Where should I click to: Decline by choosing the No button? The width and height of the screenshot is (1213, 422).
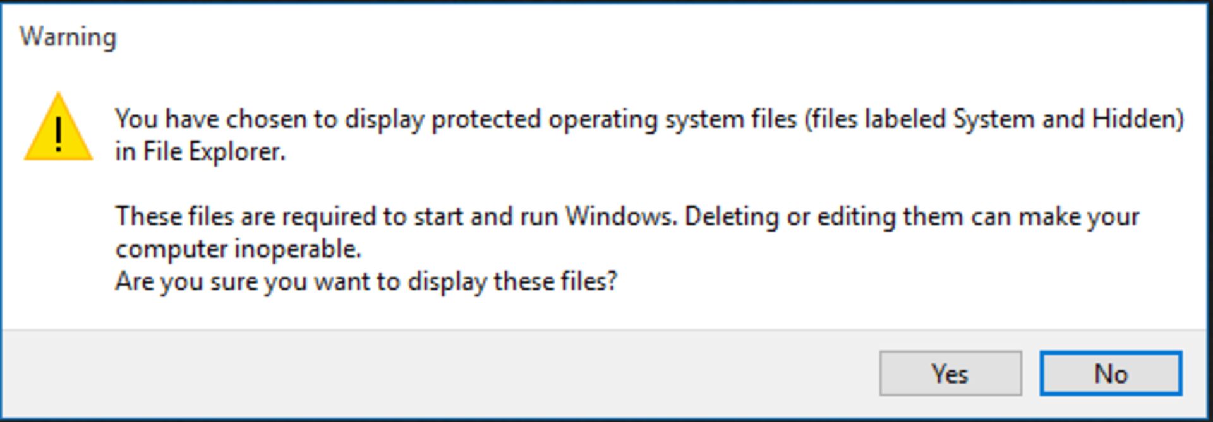pyautogui.click(x=1111, y=373)
